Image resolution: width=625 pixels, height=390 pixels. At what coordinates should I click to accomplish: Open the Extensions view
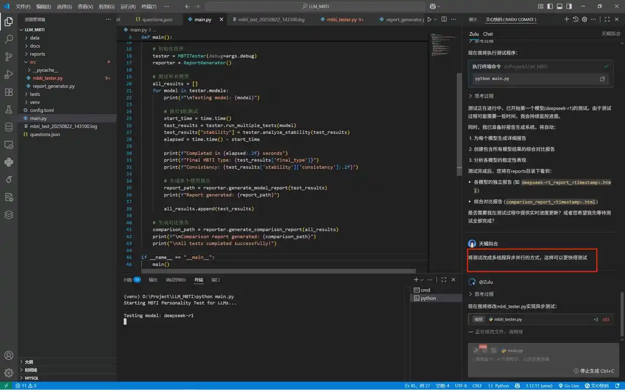point(9,92)
